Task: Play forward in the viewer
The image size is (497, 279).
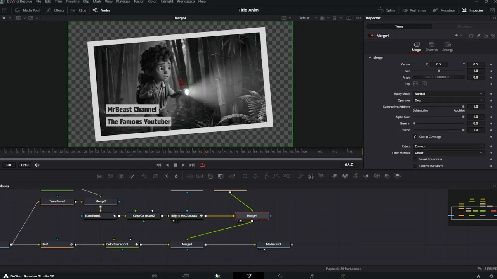Action: [184, 165]
